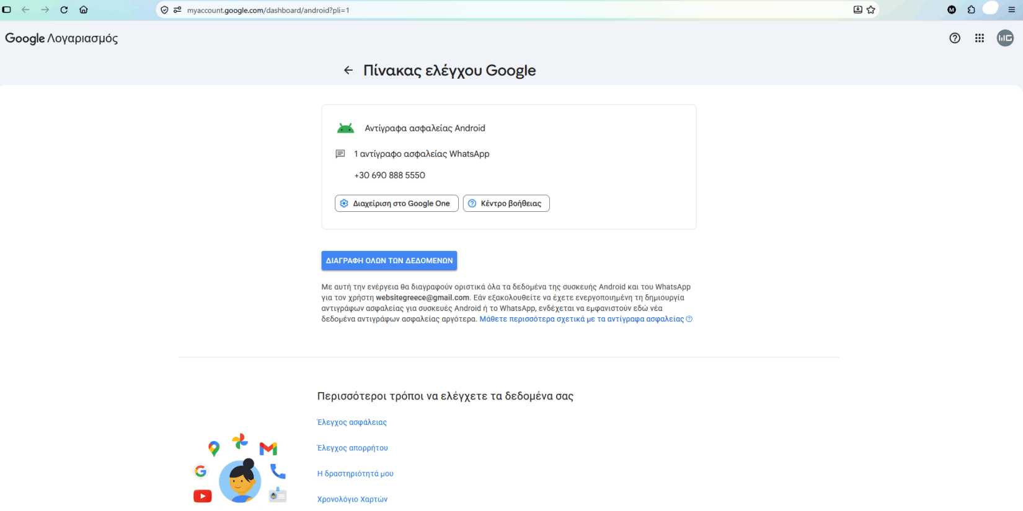Click the browser profile circle in the toolbar
The width and height of the screenshot is (1023, 511).
point(991,8)
